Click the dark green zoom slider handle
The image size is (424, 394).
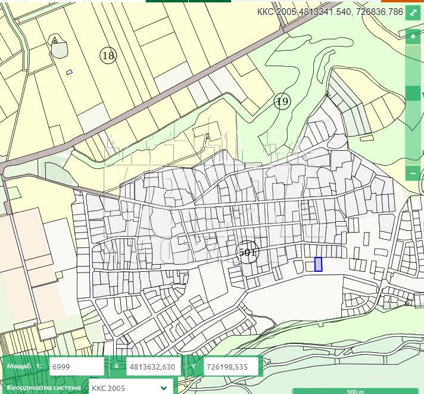(413, 94)
